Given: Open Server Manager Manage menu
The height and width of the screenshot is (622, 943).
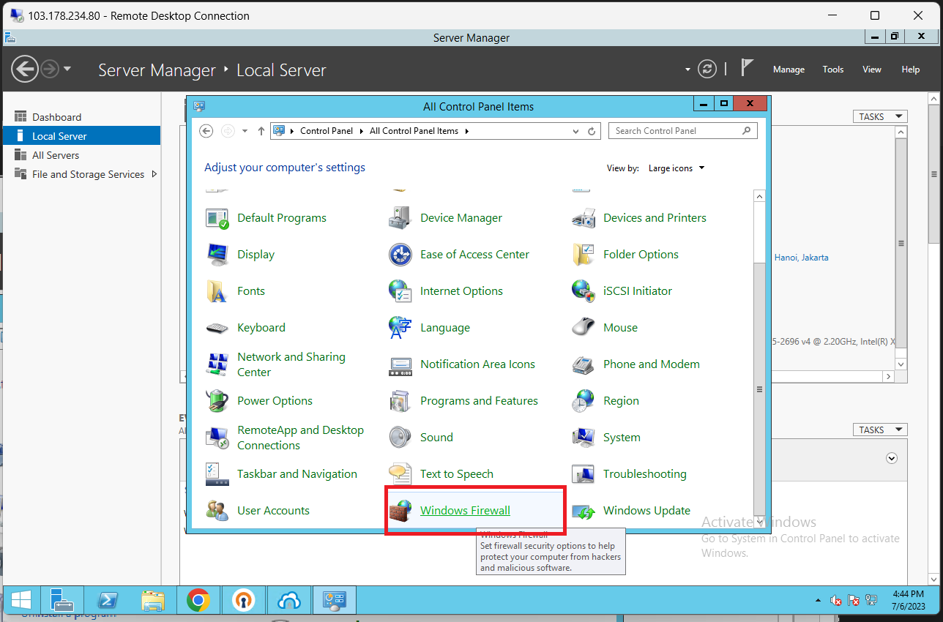Looking at the screenshot, I should (789, 70).
